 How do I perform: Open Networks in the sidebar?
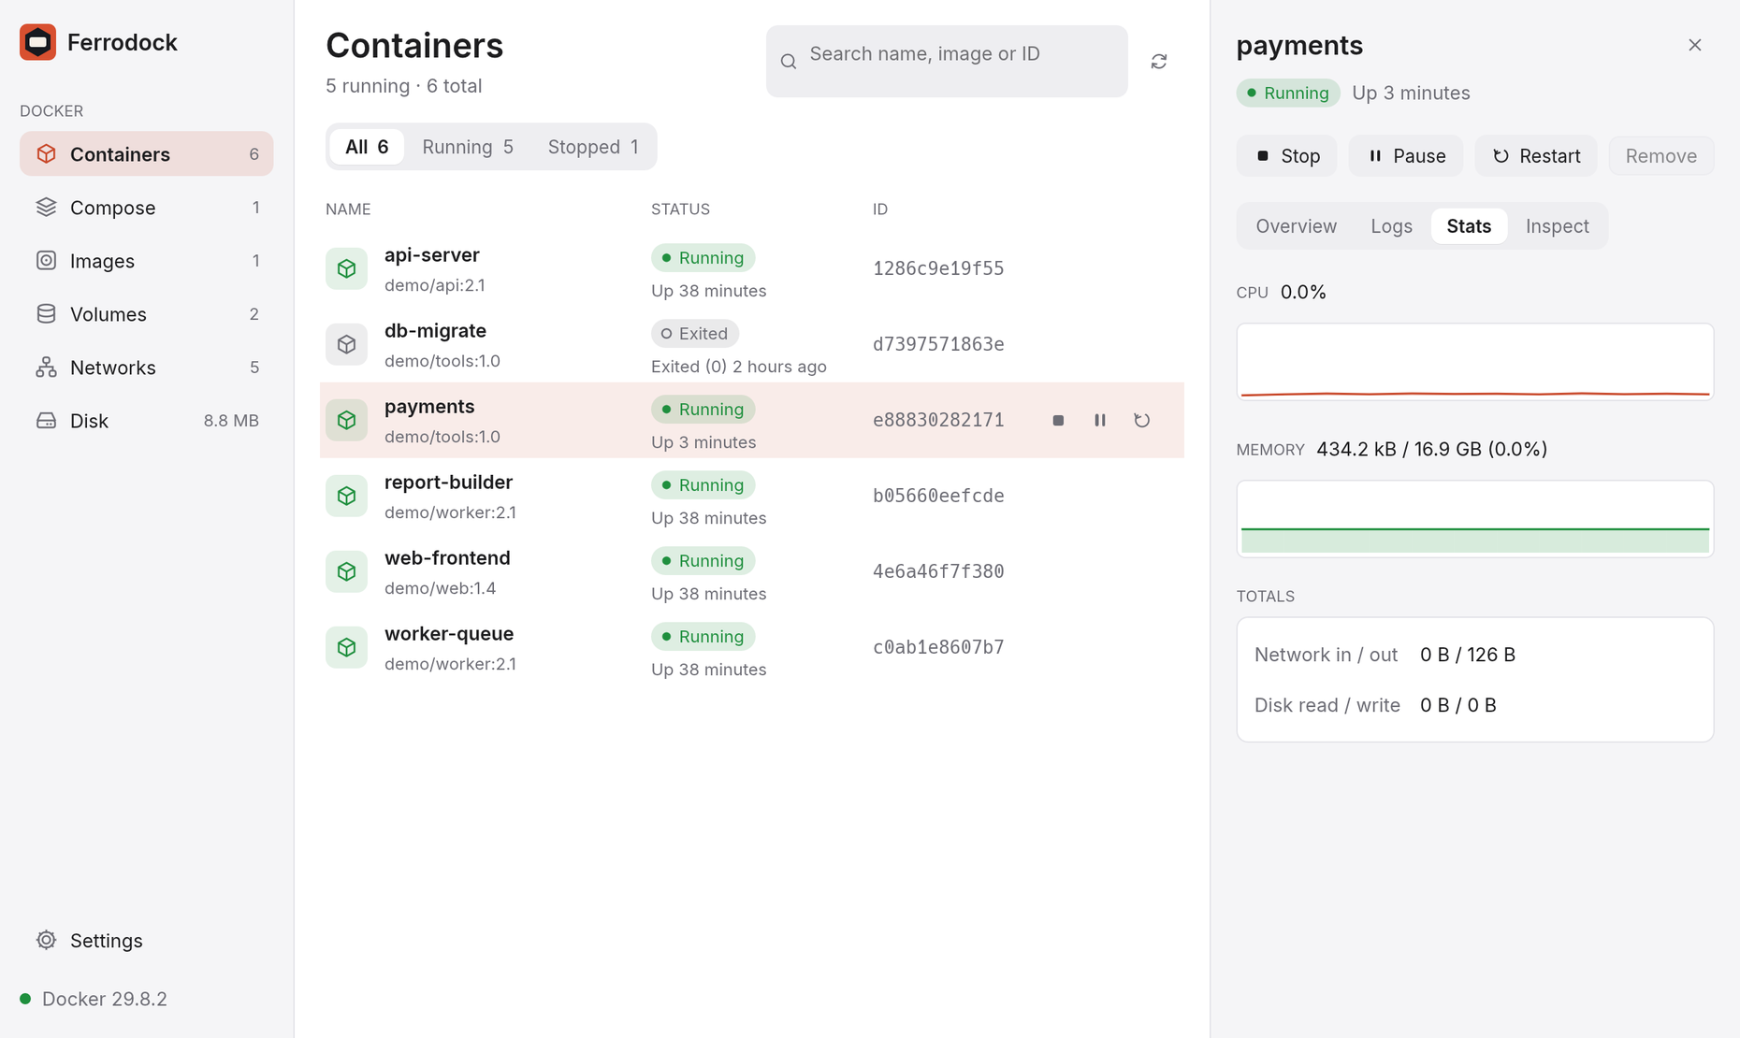point(146,368)
